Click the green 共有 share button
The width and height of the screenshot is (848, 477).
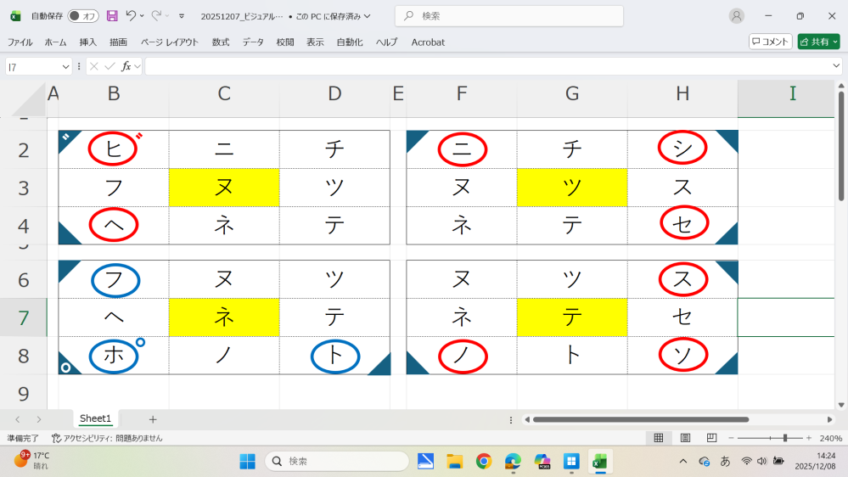pyautogui.click(x=818, y=42)
